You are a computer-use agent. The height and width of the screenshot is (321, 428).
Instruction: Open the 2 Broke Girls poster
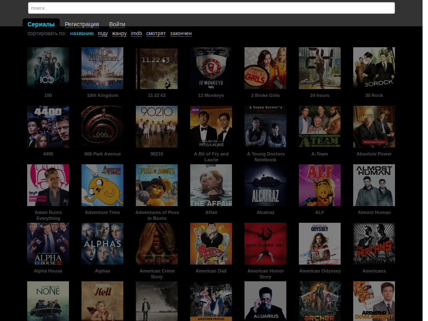tap(265, 68)
